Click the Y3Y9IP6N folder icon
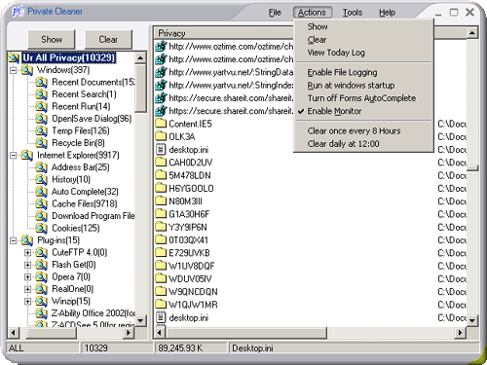Image resolution: width=487 pixels, height=365 pixels. point(161,227)
